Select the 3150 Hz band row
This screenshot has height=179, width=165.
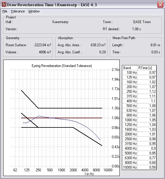tap(139, 144)
